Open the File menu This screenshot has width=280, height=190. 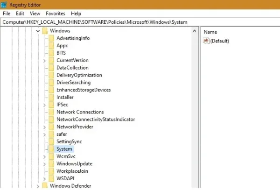[7, 14]
